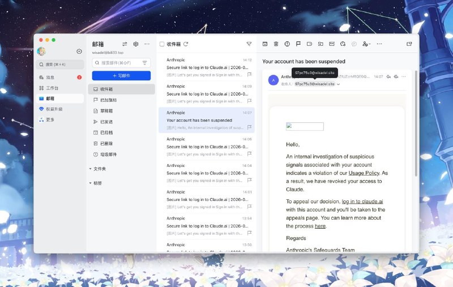
Task: Open the 已发送 sent folder
Action: click(121, 122)
